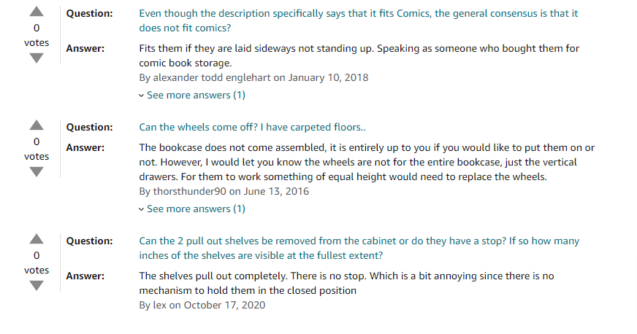
Task: Click the answer about bookcase not assembled
Action: (367, 162)
